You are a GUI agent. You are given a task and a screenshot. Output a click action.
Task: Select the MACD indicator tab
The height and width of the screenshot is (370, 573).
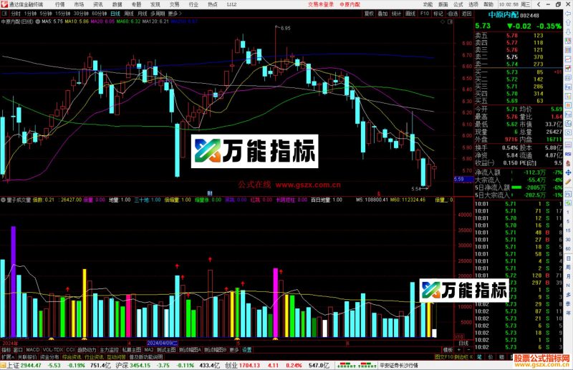pos(32,350)
